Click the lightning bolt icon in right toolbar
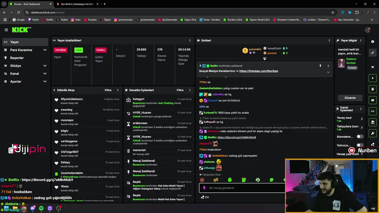Image resolution: width=379 pixels, height=213 pixels. pos(372,78)
